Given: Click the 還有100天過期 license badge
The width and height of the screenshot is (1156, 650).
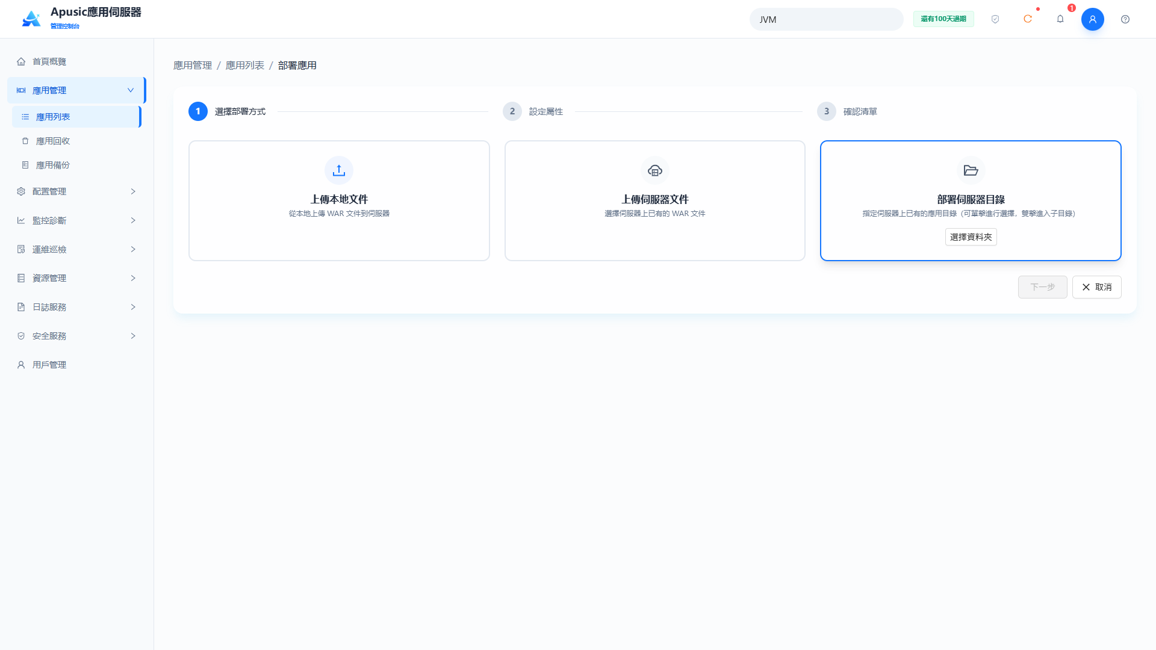Looking at the screenshot, I should pyautogui.click(x=943, y=19).
